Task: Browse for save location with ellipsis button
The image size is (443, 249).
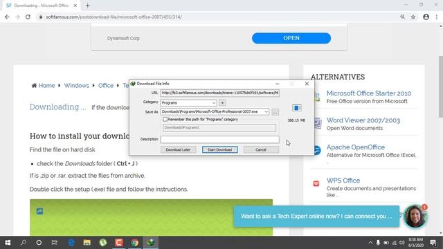Action: click(x=275, y=112)
